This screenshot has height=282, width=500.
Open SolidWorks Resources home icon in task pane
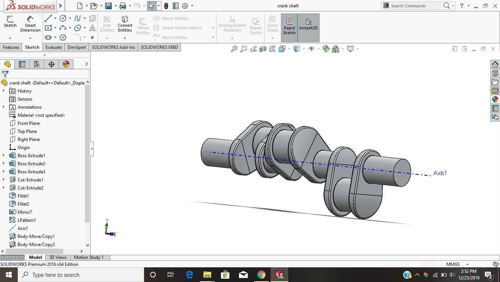point(495,64)
